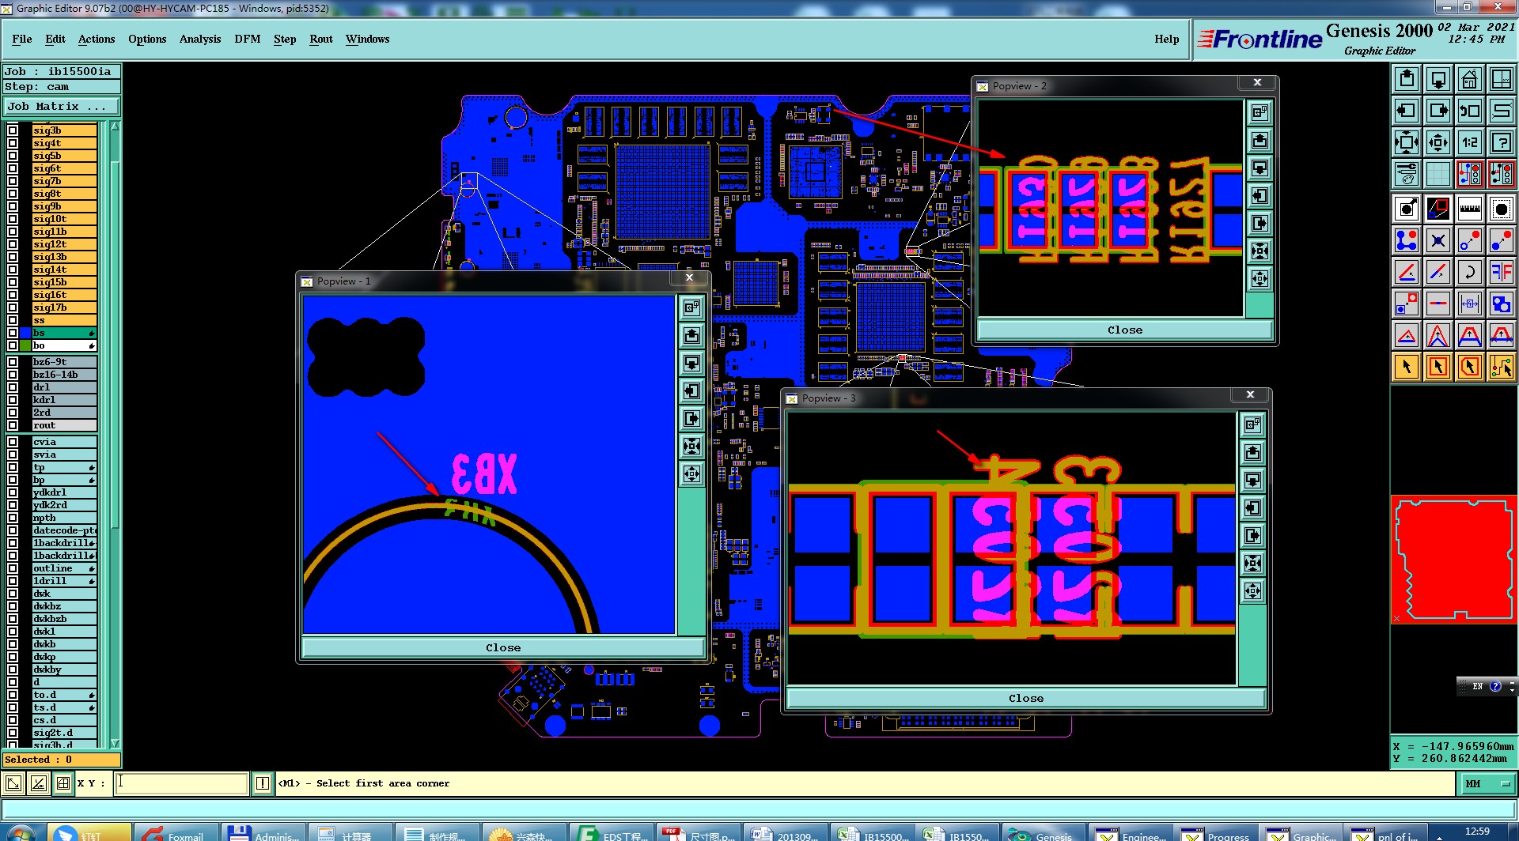
Task: Open the Foxmail taskbar item
Action: [175, 833]
